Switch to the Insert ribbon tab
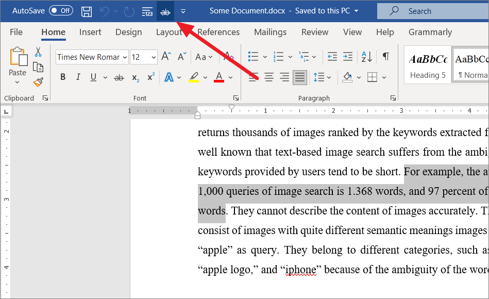Screen dimensions: 489x299 pyautogui.click(x=90, y=32)
